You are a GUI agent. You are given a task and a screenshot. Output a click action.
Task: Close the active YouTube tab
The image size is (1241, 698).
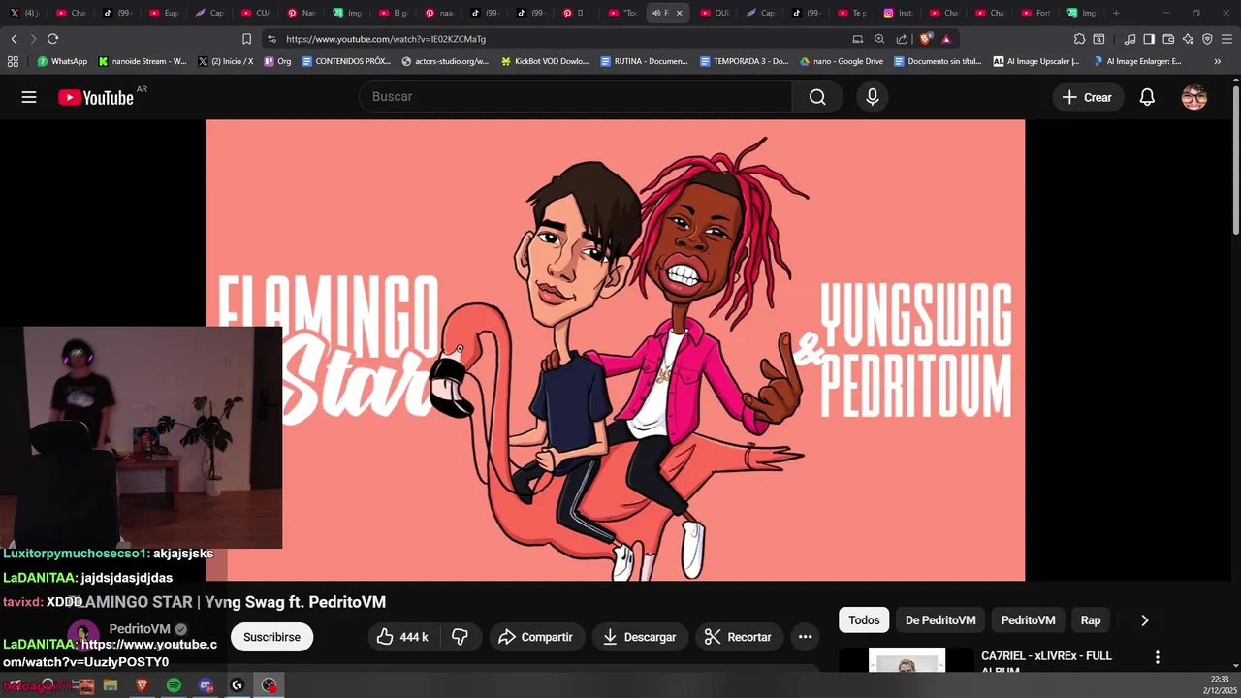pos(679,13)
